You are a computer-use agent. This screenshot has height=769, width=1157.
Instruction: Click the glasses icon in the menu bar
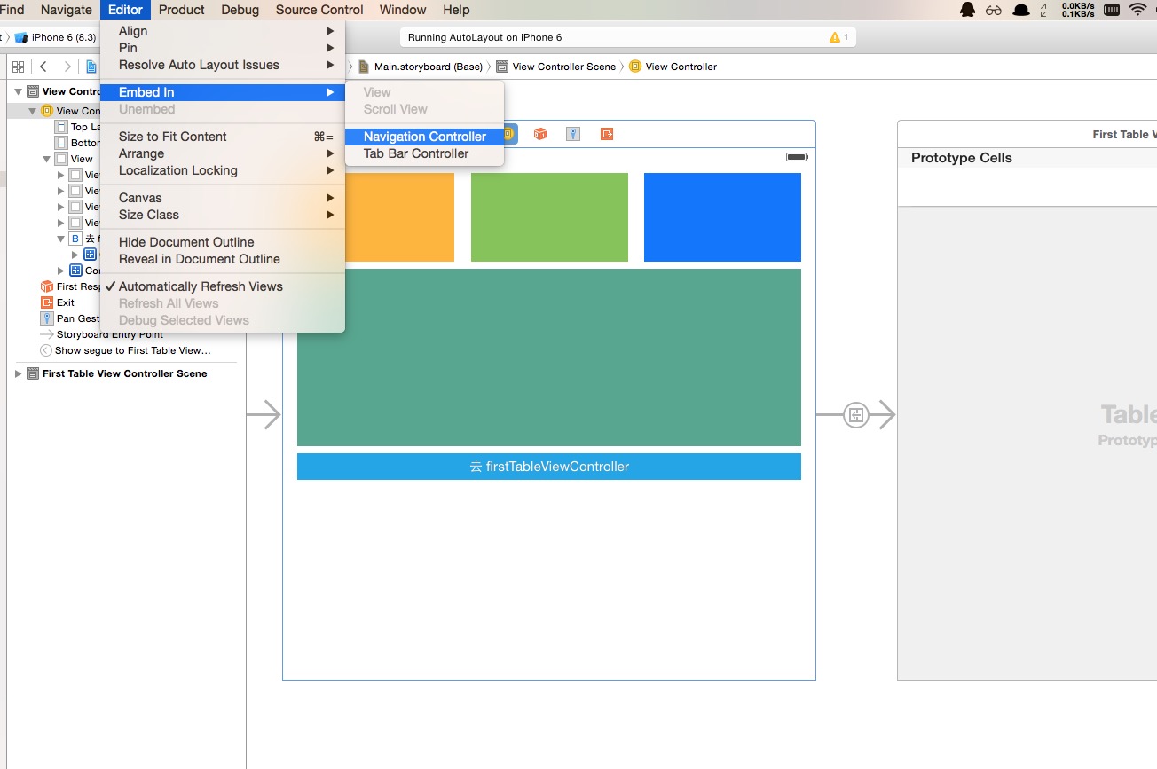994,10
